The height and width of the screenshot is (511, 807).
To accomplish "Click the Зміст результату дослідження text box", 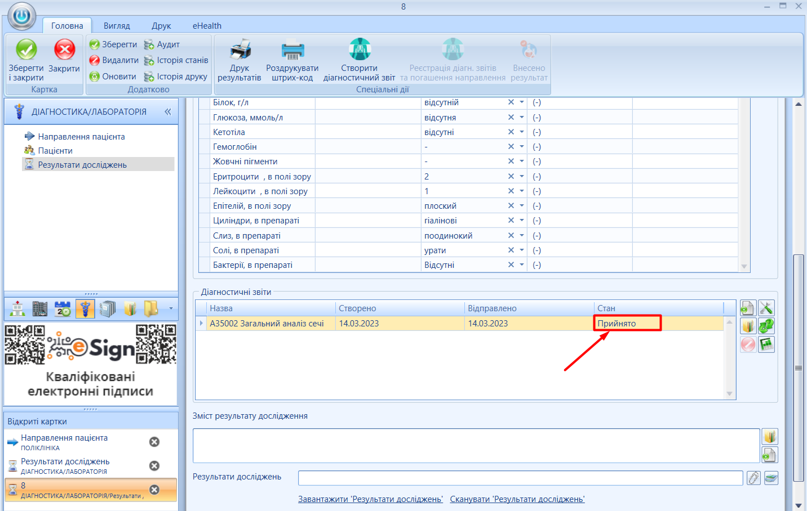I will pos(476,446).
